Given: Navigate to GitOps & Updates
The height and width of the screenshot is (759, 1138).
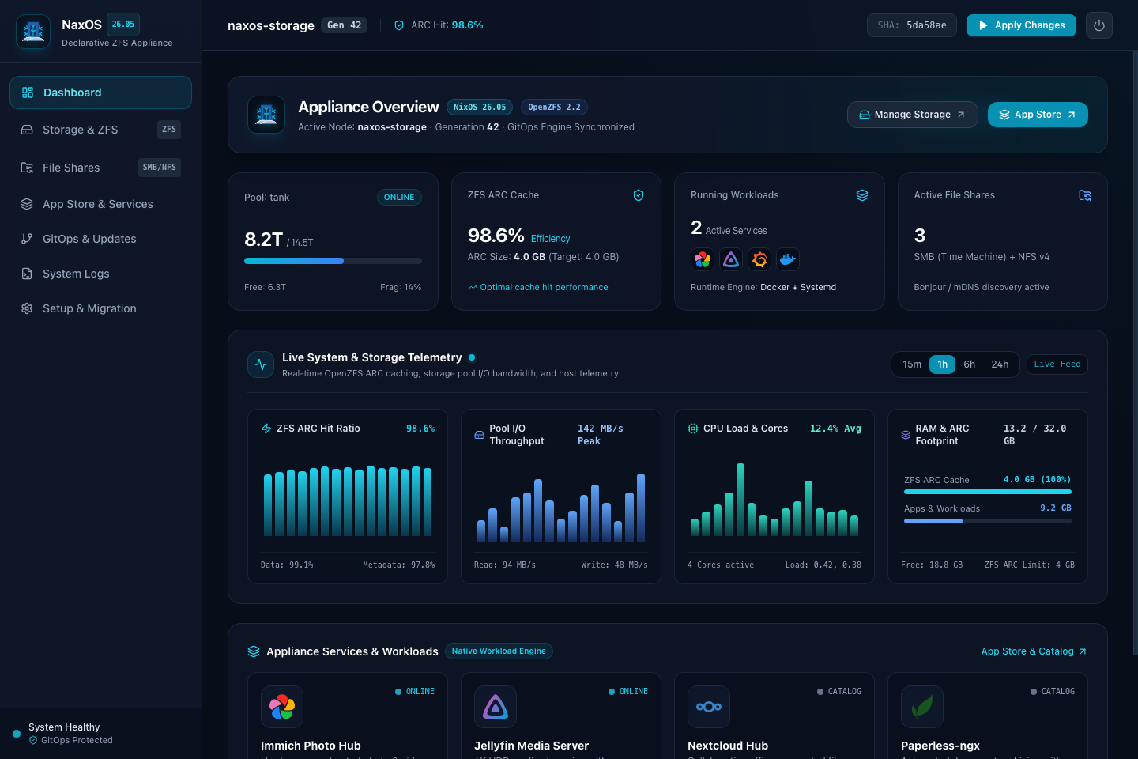Looking at the screenshot, I should [100, 239].
